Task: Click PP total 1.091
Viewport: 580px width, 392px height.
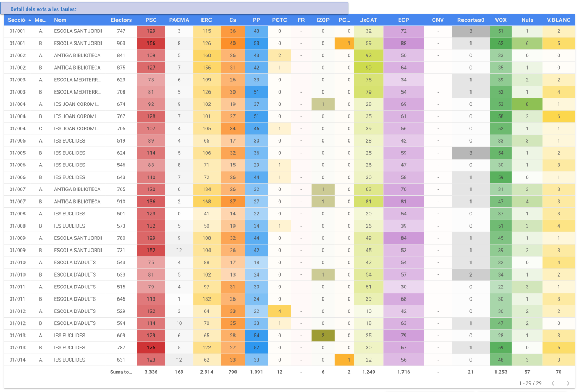Action: click(x=256, y=372)
